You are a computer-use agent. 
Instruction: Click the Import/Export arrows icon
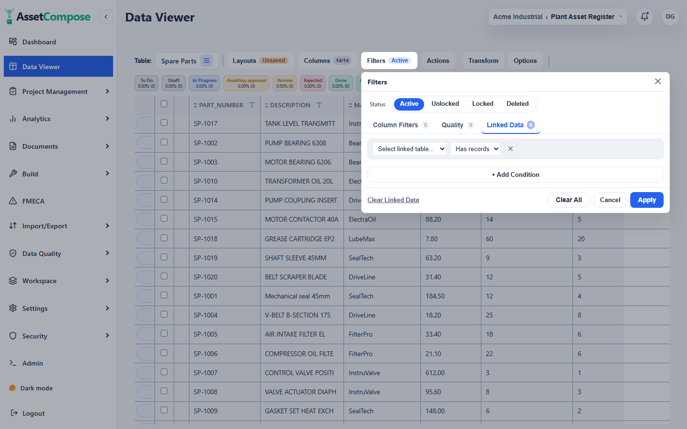point(13,225)
